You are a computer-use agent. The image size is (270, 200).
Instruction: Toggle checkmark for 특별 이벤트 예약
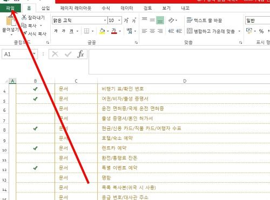pos(35,168)
